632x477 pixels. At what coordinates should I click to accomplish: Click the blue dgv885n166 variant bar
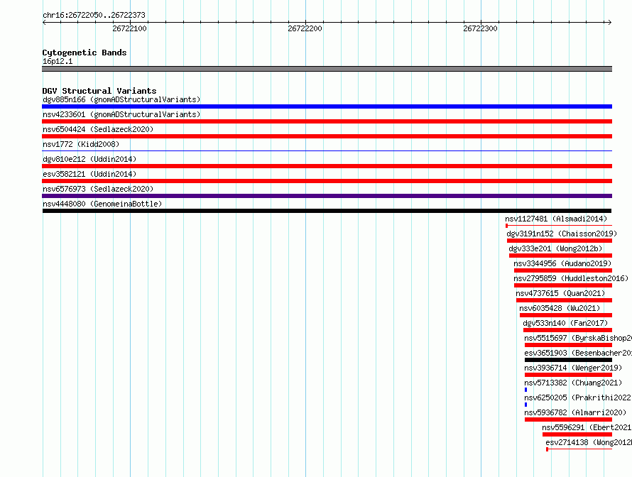click(x=327, y=106)
